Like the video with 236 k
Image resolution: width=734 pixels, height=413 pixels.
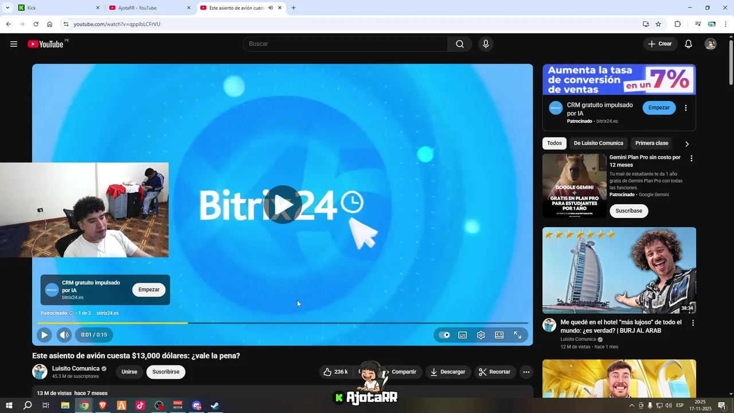click(x=335, y=372)
